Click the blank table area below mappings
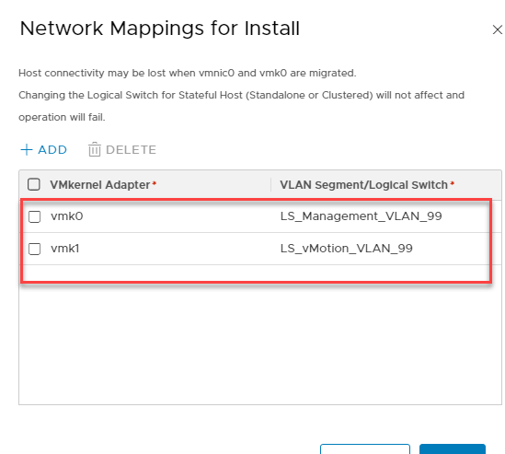 pyautogui.click(x=260, y=343)
